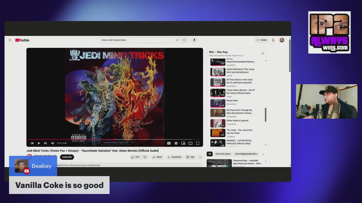Viewport: 362px width, 203px height.
Task: Open the 4:05 Future Metro Boomin thumbnail
Action: (218, 93)
